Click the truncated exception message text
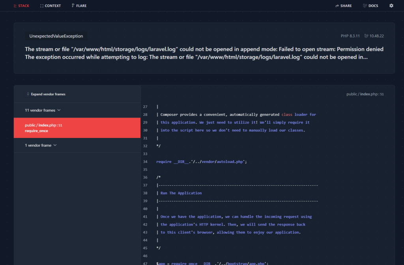 (196, 57)
